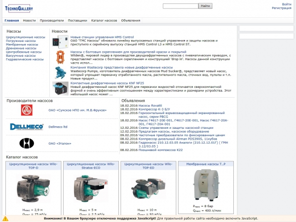The height and width of the screenshot is (222, 296).
Task: Select Дренажные насосы category
Action: point(21,48)
